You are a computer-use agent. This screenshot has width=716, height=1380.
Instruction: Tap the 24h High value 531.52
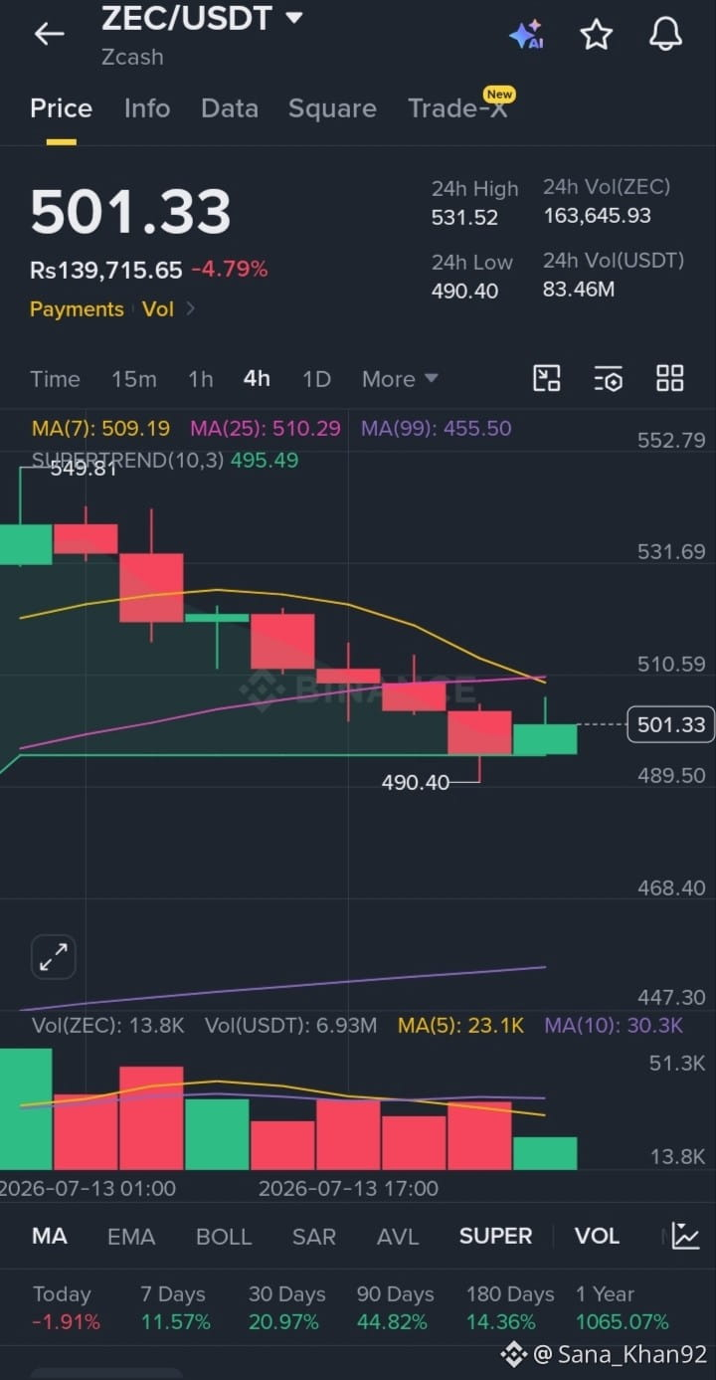pos(464,217)
